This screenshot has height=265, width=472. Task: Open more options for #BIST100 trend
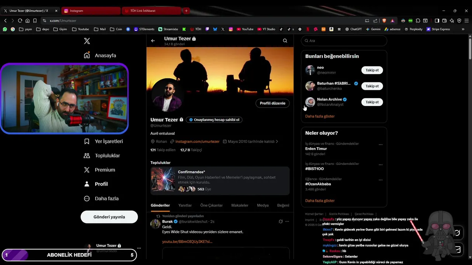point(381,165)
